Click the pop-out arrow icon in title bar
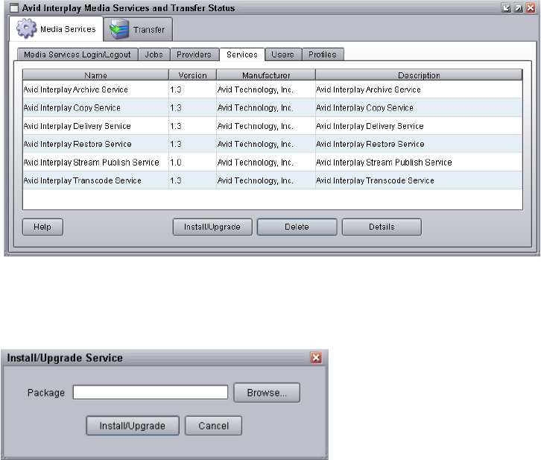The image size is (541, 460). coord(518,7)
